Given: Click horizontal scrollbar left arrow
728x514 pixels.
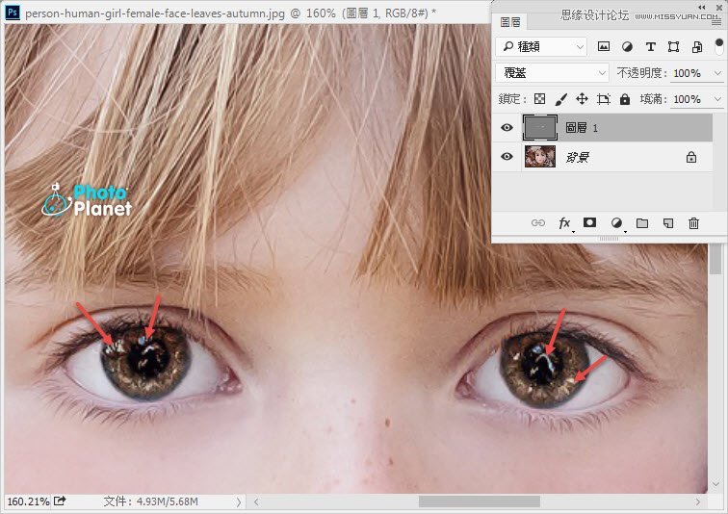Looking at the screenshot, I should (256, 501).
